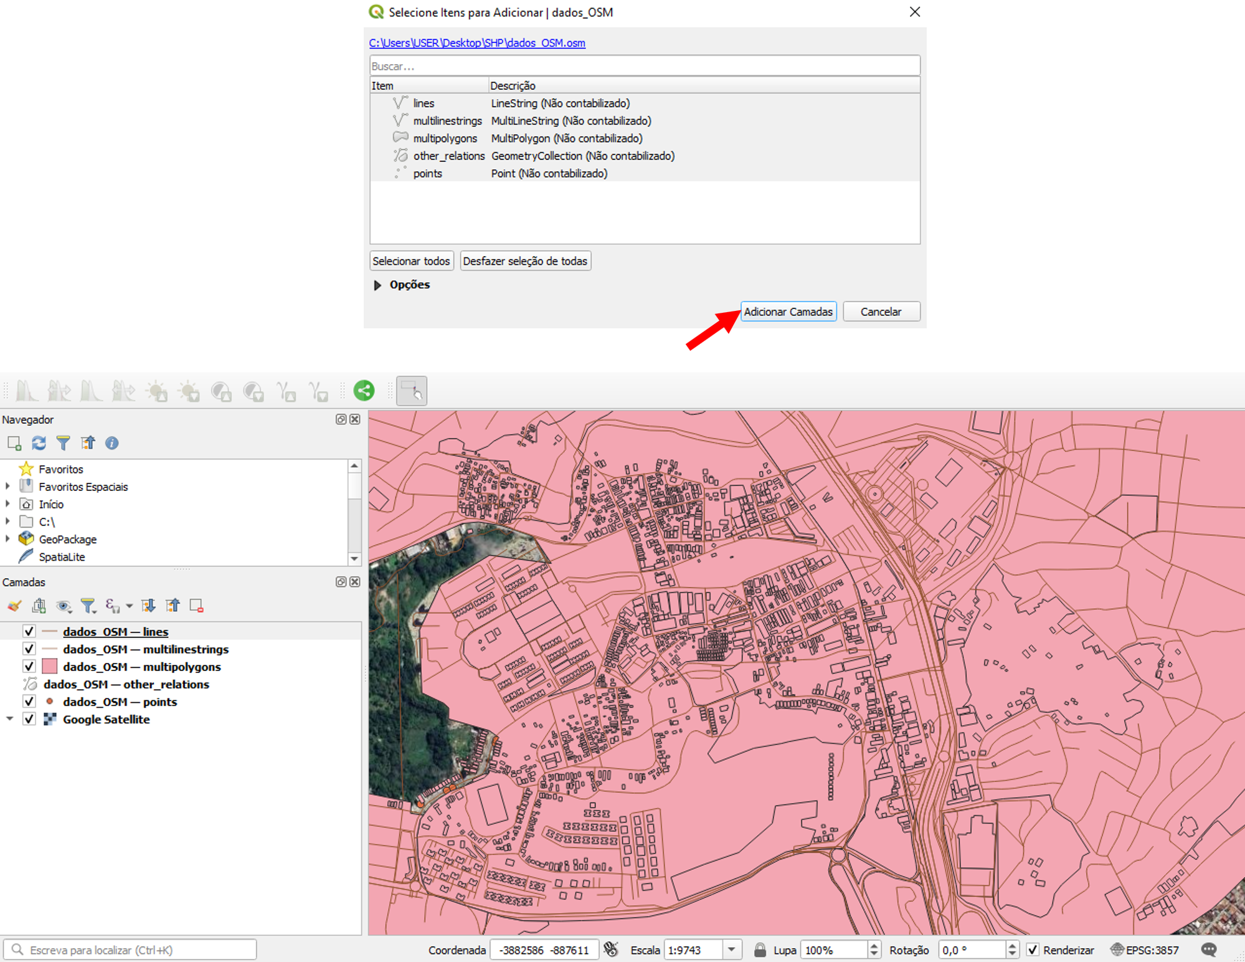1245x962 pixels.
Task: Select the multipolygons item in dialog list
Action: click(x=445, y=138)
